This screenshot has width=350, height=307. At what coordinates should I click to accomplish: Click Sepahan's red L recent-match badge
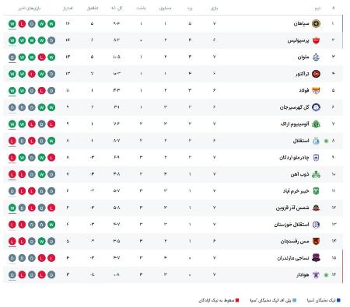22,24
